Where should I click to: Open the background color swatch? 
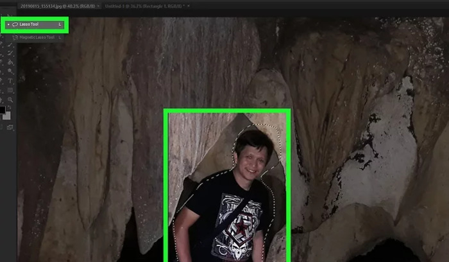pyautogui.click(x=7, y=117)
